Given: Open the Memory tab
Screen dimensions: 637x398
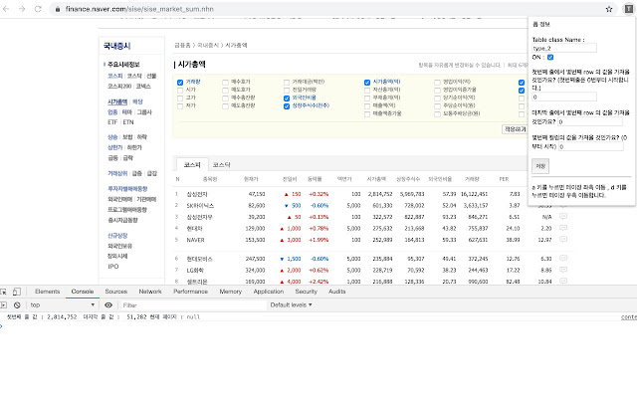Looking at the screenshot, I should coord(230,292).
